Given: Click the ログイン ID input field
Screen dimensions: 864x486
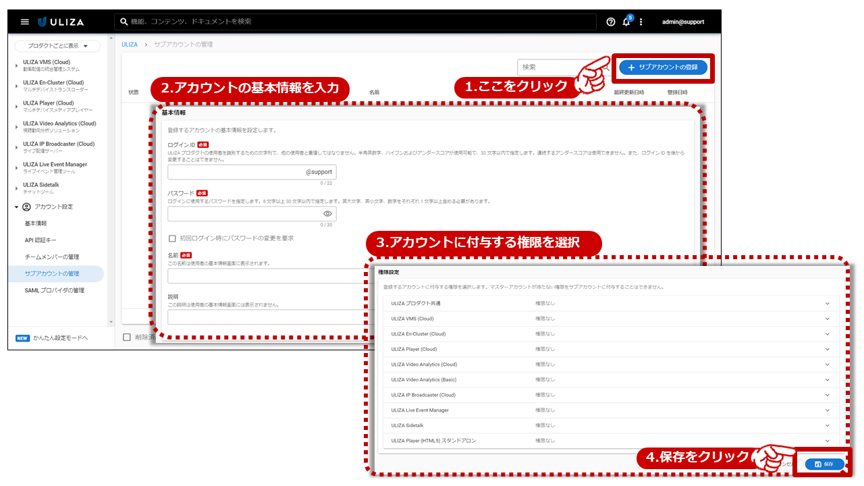Looking at the screenshot, I should tap(236, 172).
